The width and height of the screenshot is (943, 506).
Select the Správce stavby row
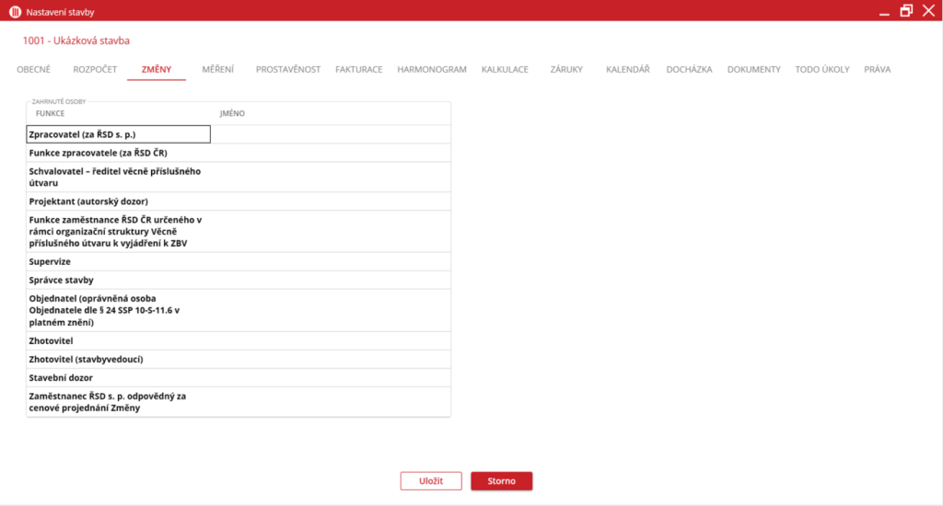pyautogui.click(x=119, y=280)
